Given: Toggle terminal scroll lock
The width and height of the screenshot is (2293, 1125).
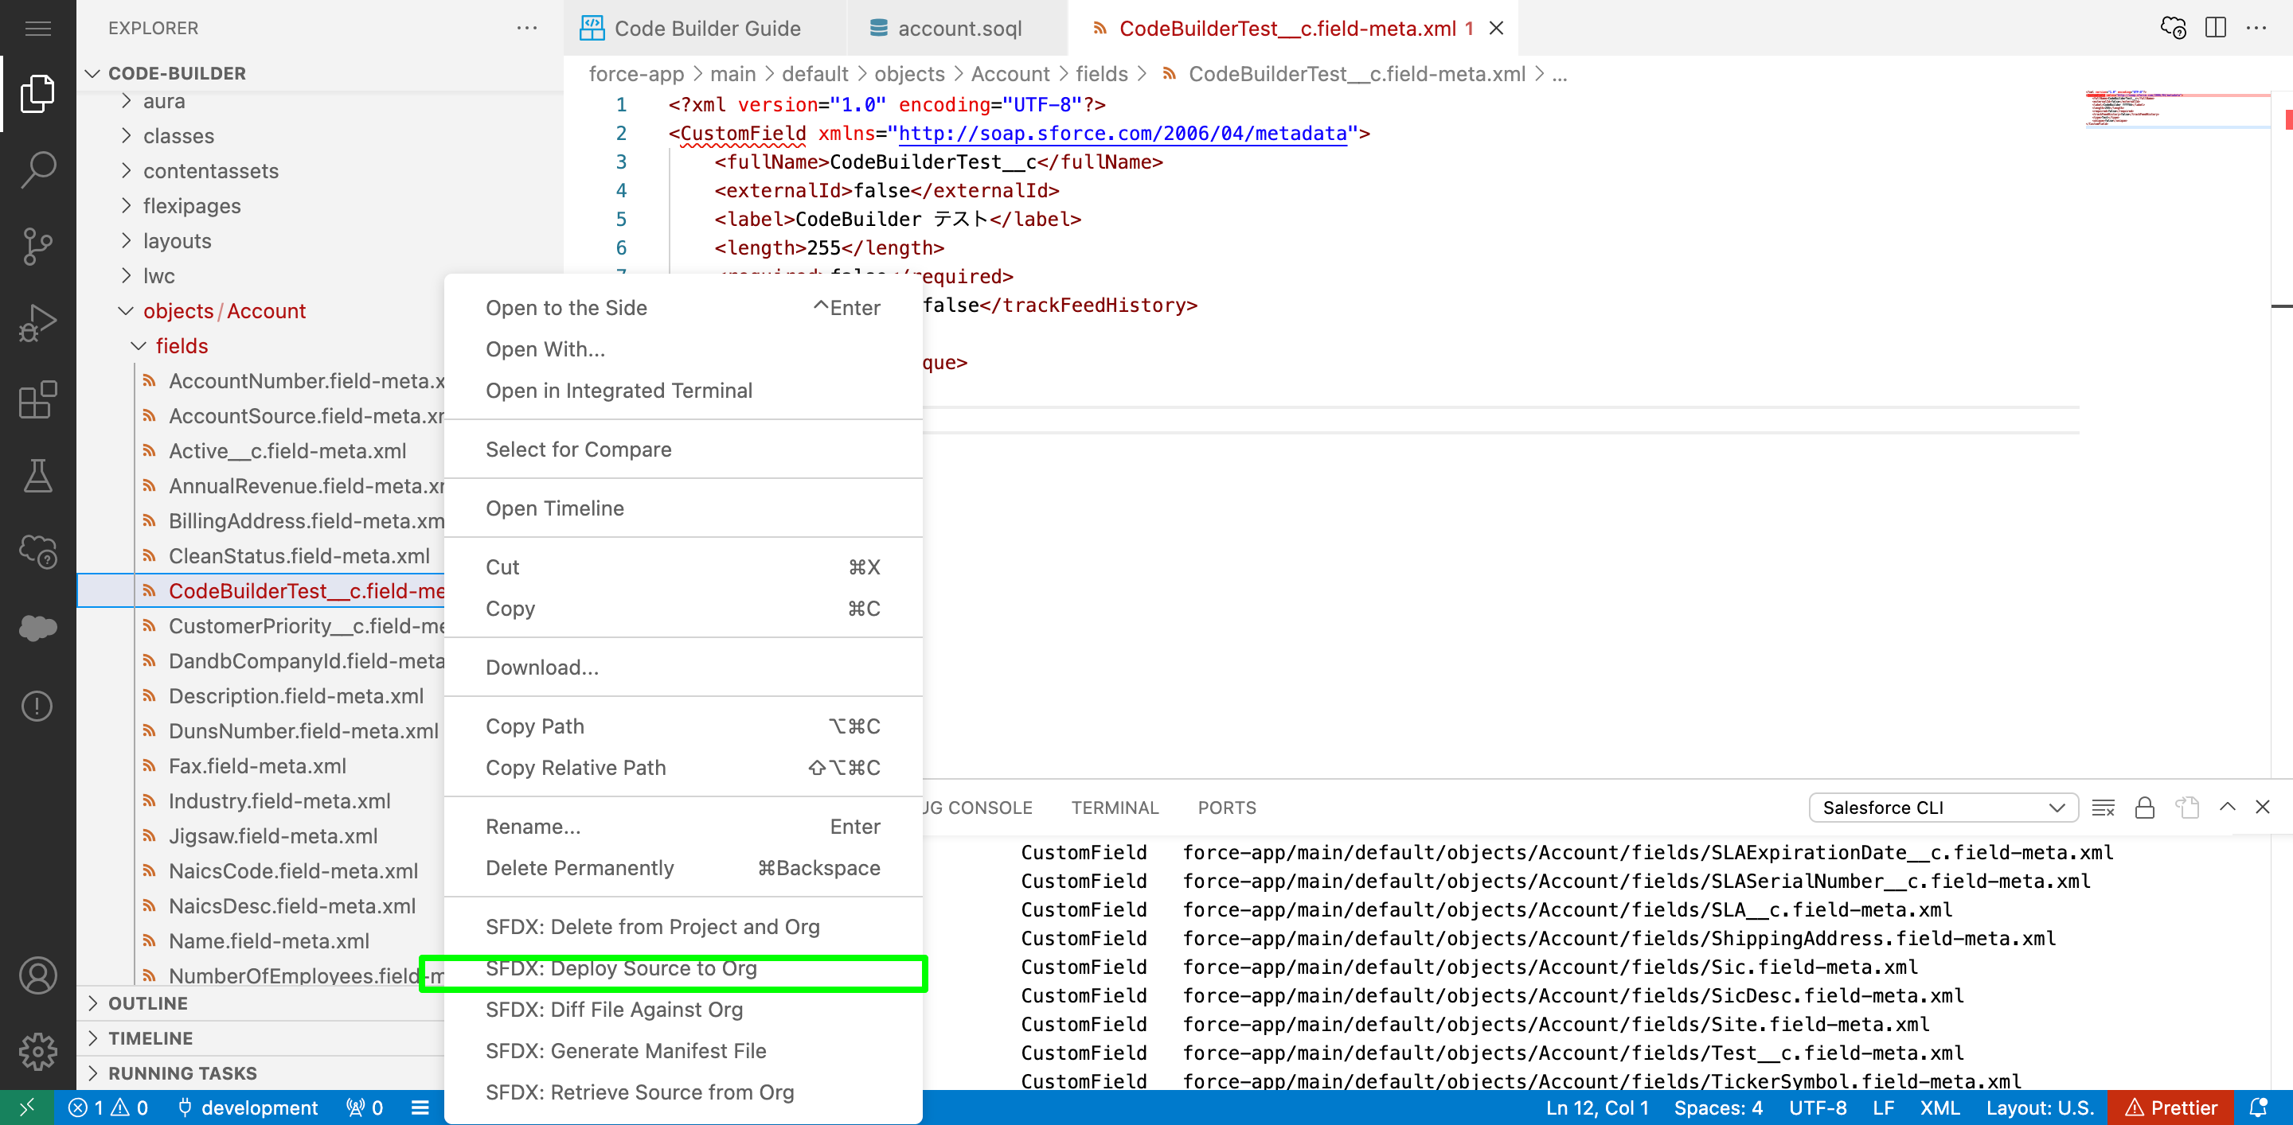Looking at the screenshot, I should tap(2144, 808).
